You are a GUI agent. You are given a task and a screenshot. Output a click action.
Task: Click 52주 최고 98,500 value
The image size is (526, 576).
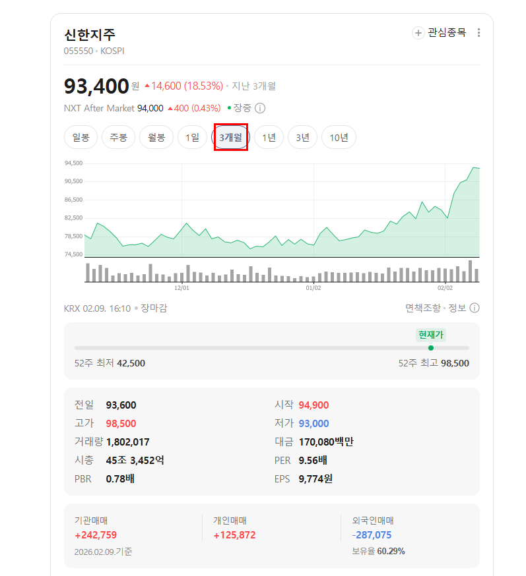[x=455, y=363]
